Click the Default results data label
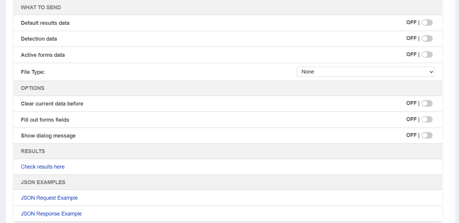 click(45, 23)
